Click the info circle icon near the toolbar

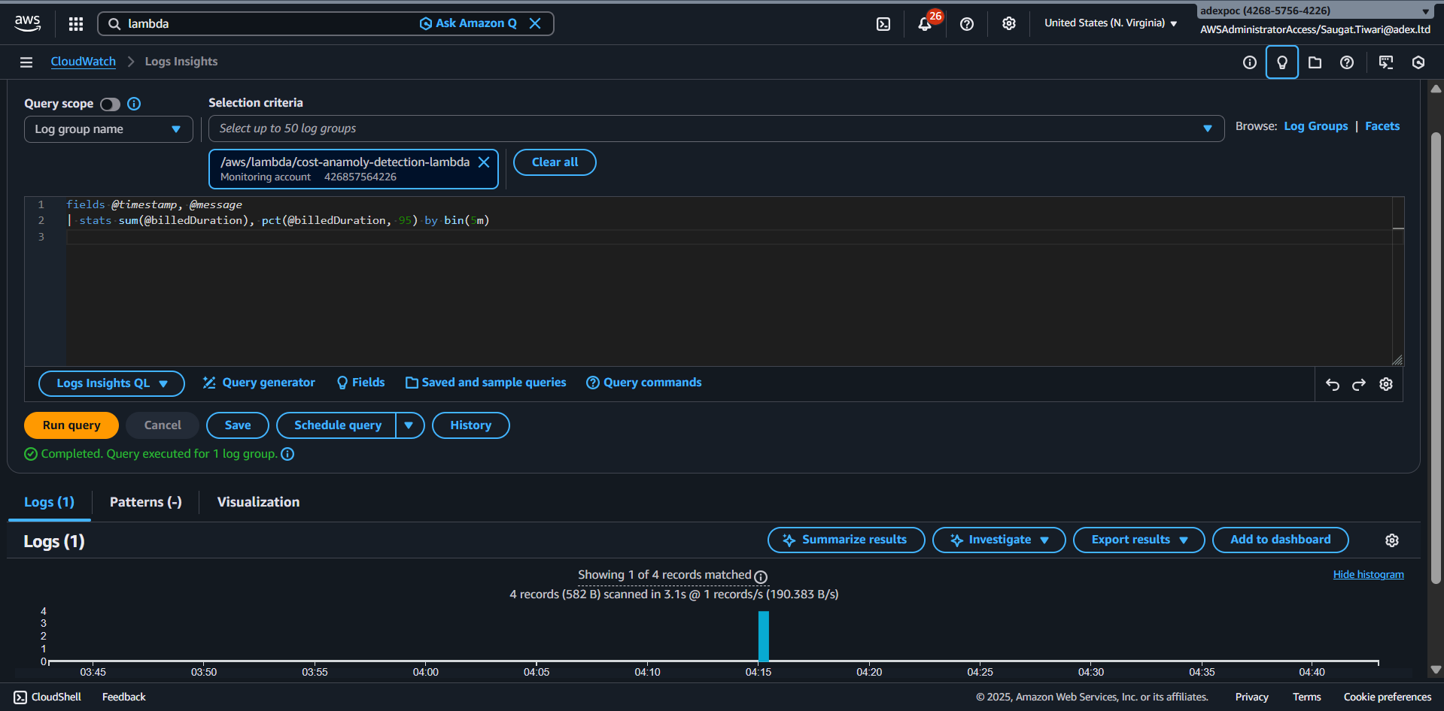coord(1249,62)
